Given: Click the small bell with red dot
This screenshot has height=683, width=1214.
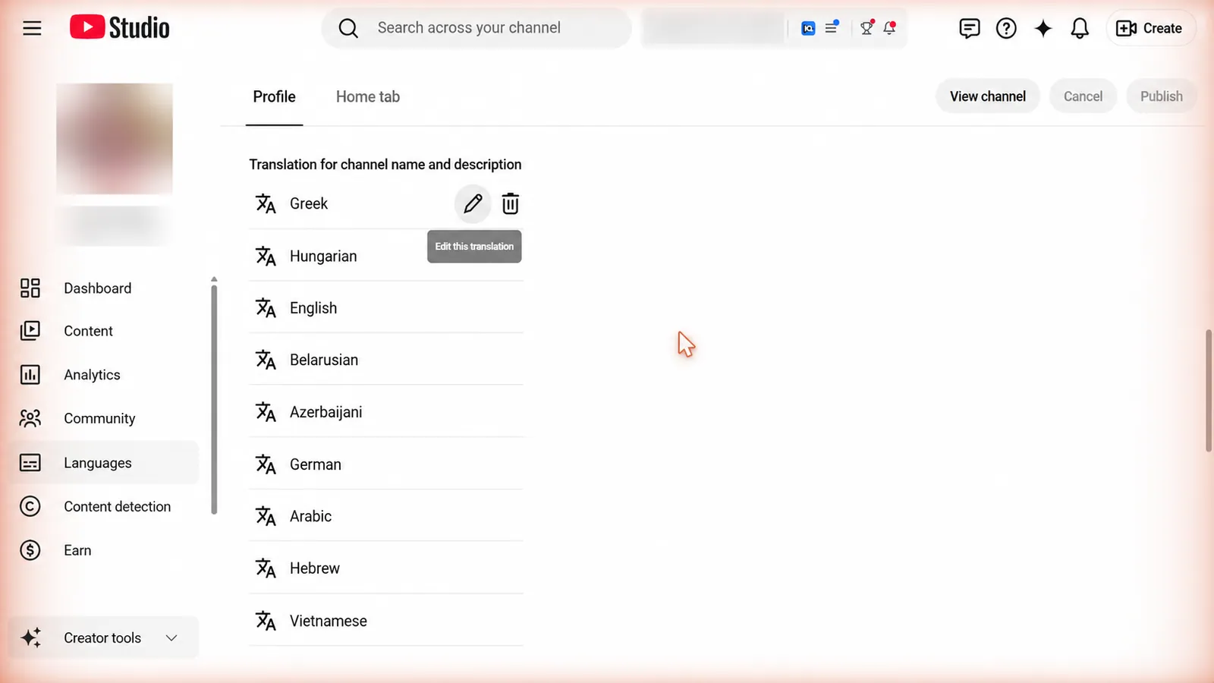Looking at the screenshot, I should click(889, 28).
